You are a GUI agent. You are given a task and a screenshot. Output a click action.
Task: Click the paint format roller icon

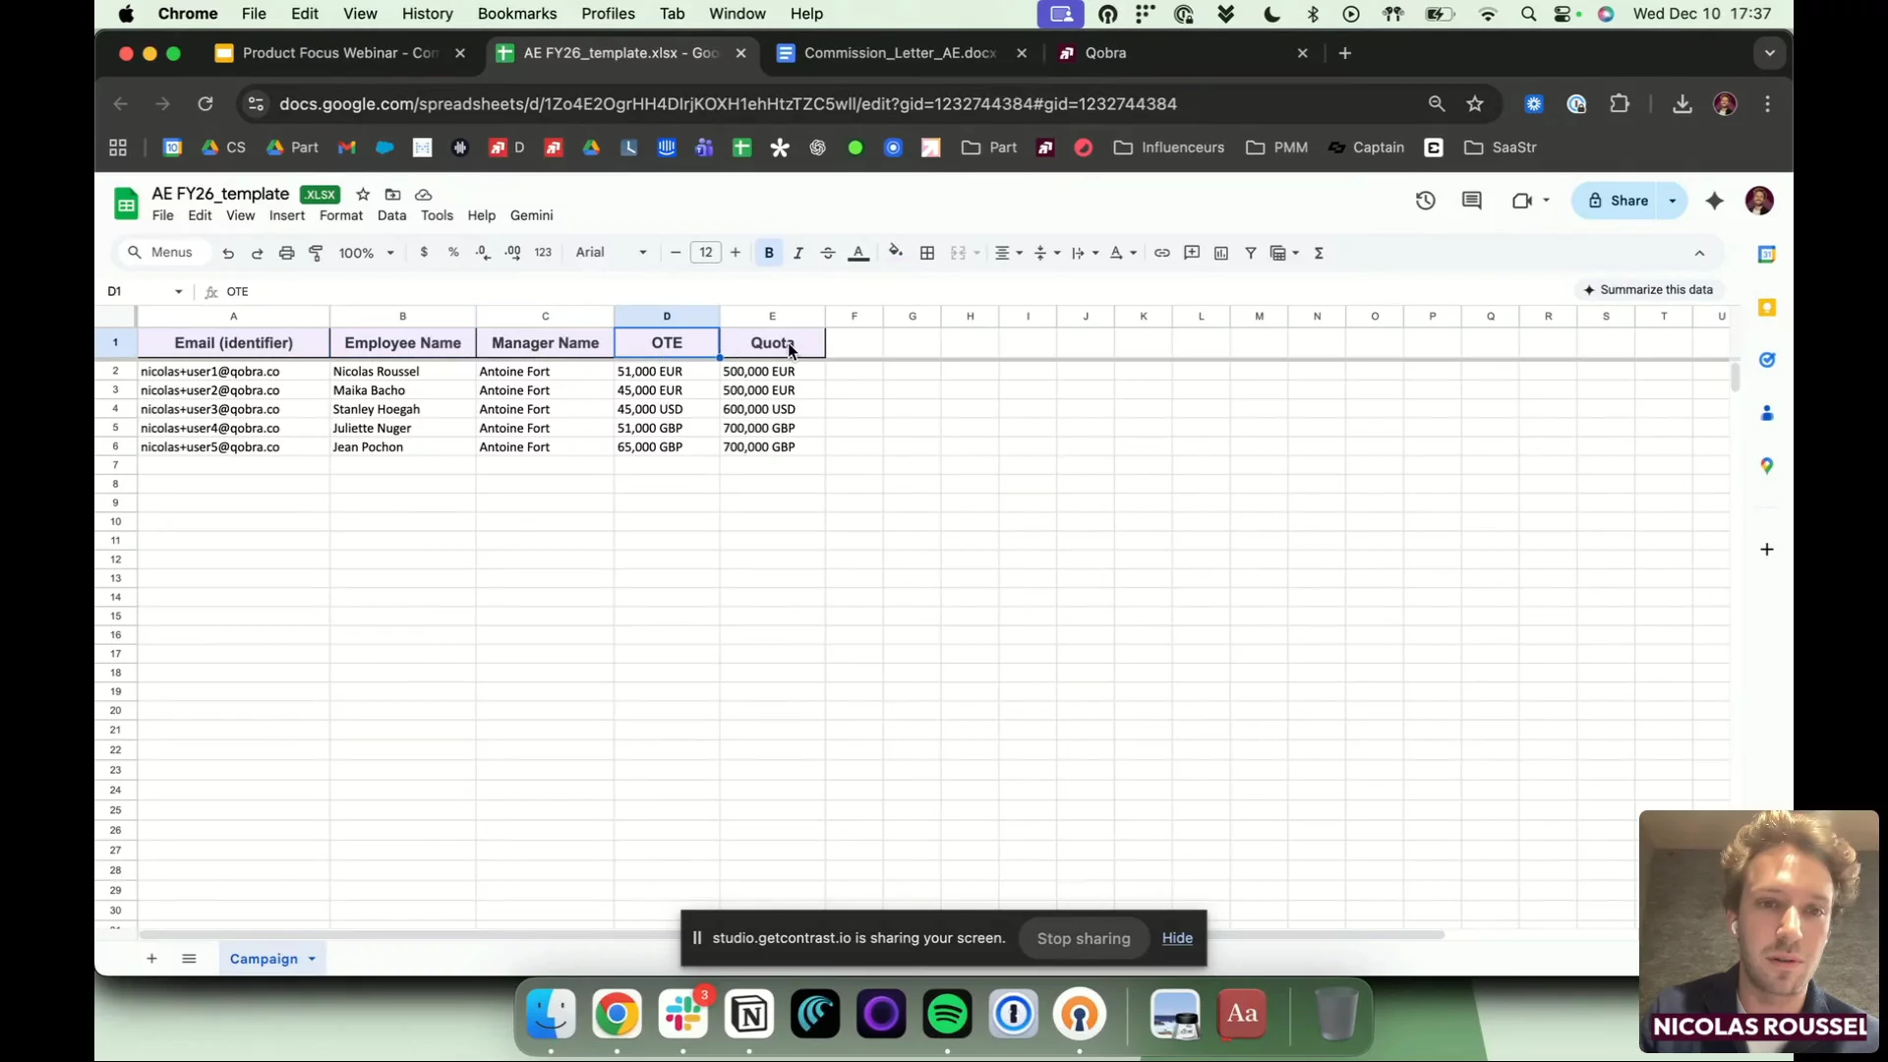pos(316,253)
